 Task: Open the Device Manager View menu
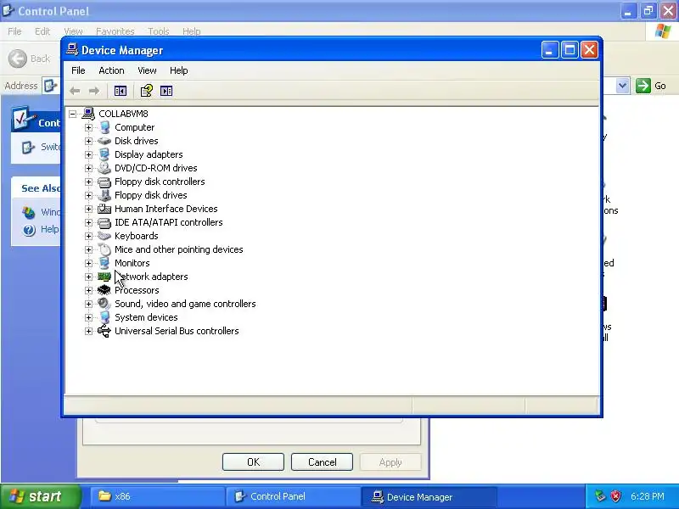point(147,70)
